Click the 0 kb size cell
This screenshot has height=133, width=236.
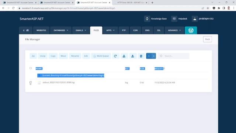[142, 83]
